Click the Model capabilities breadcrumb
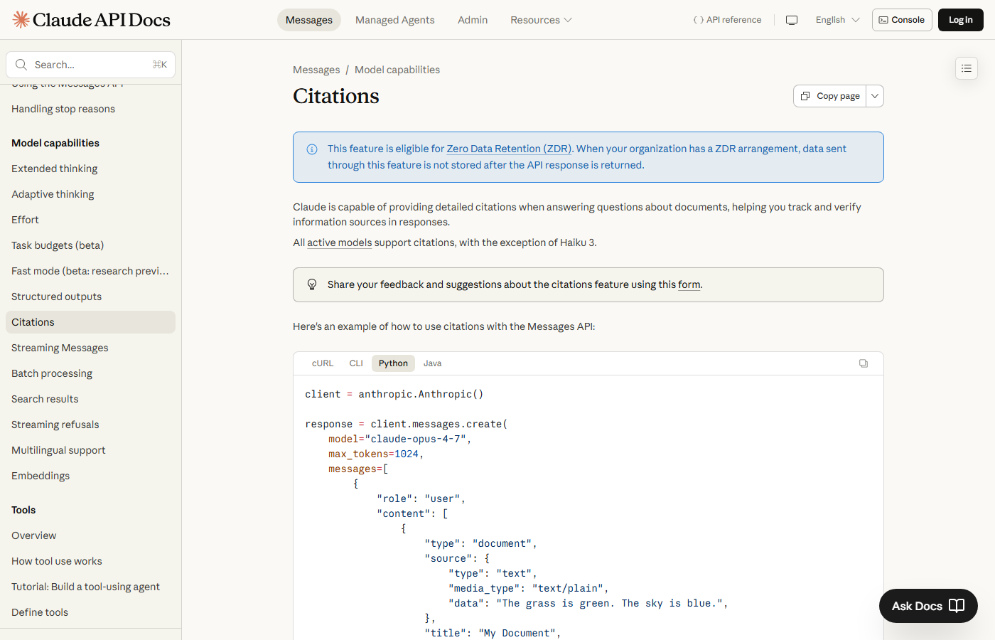This screenshot has height=640, width=995. [x=397, y=70]
